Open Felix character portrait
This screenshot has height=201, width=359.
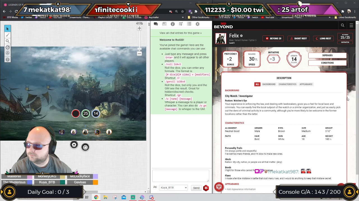tap(221, 39)
